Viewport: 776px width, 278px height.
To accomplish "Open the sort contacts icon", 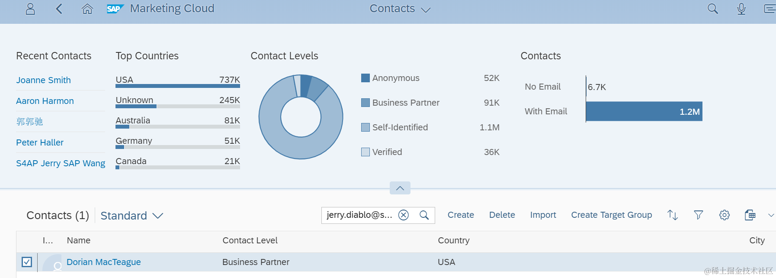I will click(x=672, y=215).
